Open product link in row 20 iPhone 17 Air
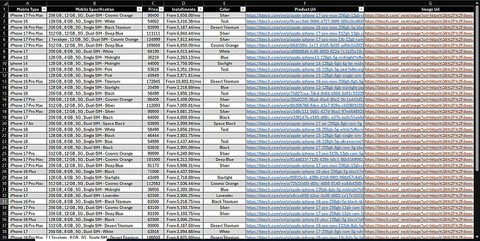480x241 pixels. 305,123
